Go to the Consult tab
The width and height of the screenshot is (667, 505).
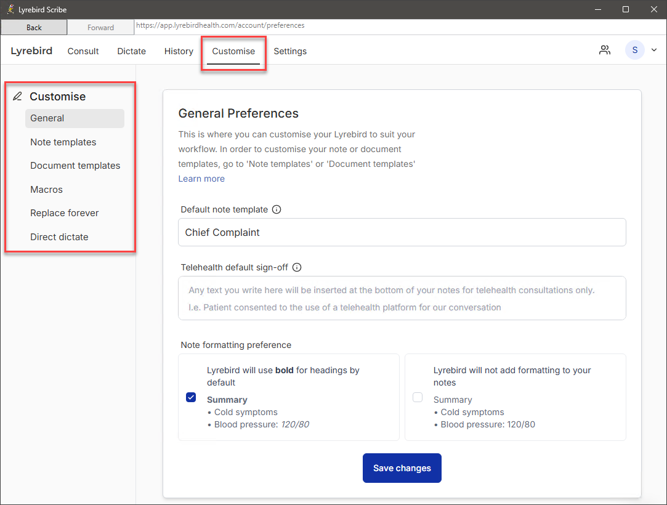(x=83, y=51)
